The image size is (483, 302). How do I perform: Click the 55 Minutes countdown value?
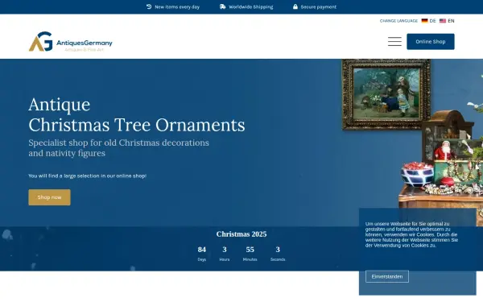[250, 250]
